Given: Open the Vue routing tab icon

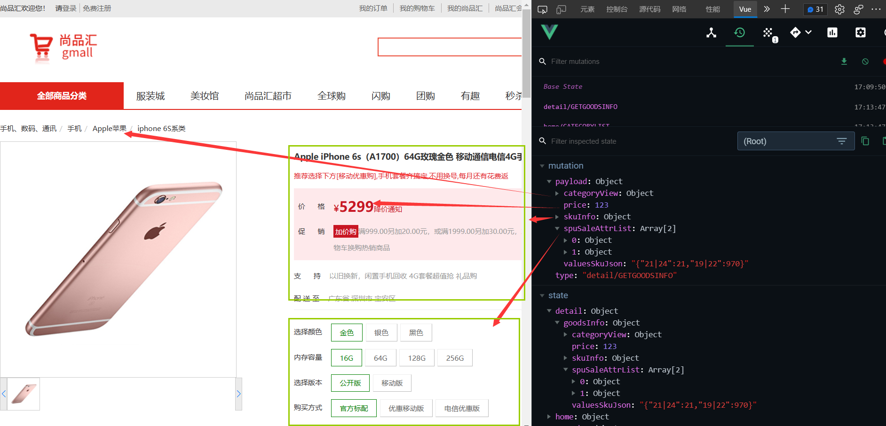Looking at the screenshot, I should point(795,32).
